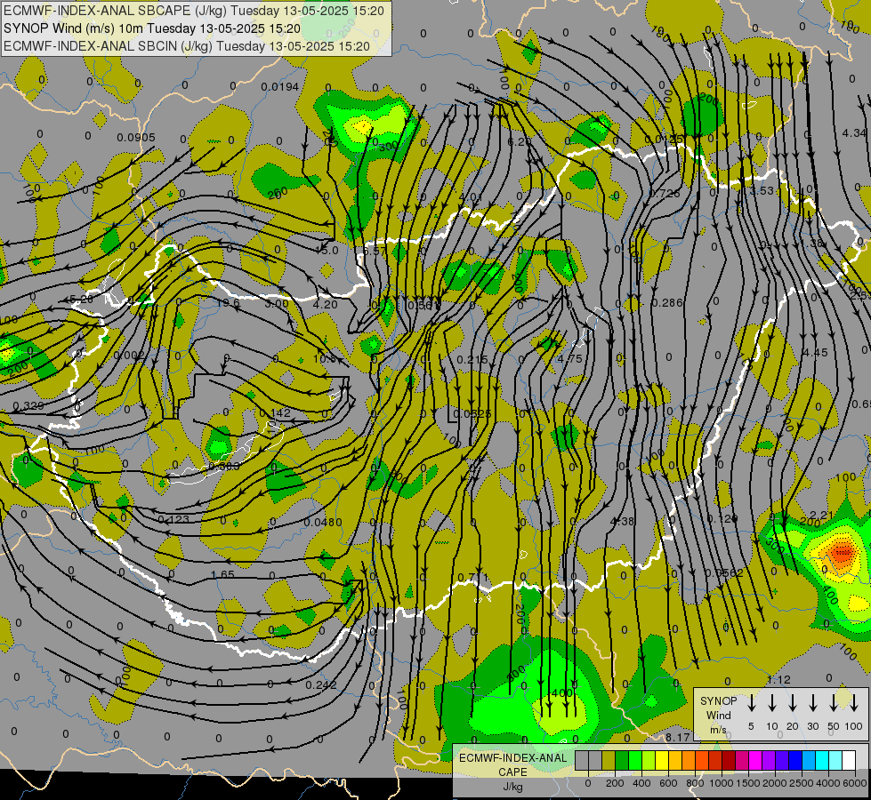The image size is (871, 800).
Task: Pick the white CAPE legend swatch
Action: 848,761
